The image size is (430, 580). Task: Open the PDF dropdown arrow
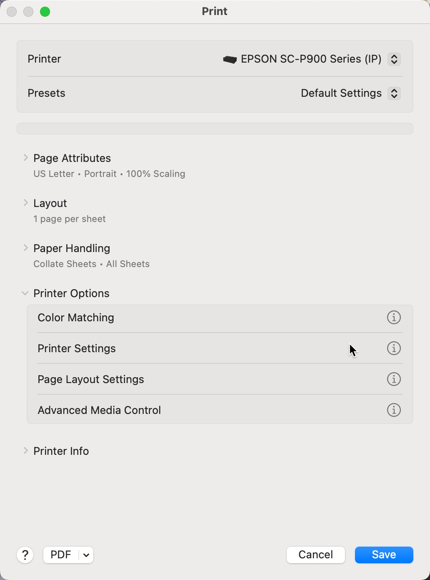(86, 555)
